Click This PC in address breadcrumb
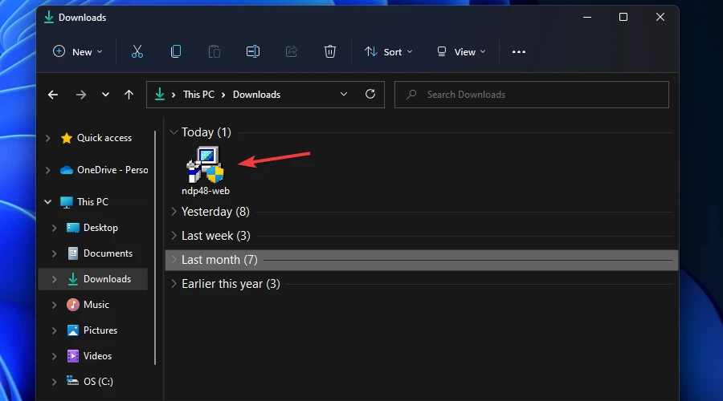The height and width of the screenshot is (401, 723). click(x=198, y=95)
